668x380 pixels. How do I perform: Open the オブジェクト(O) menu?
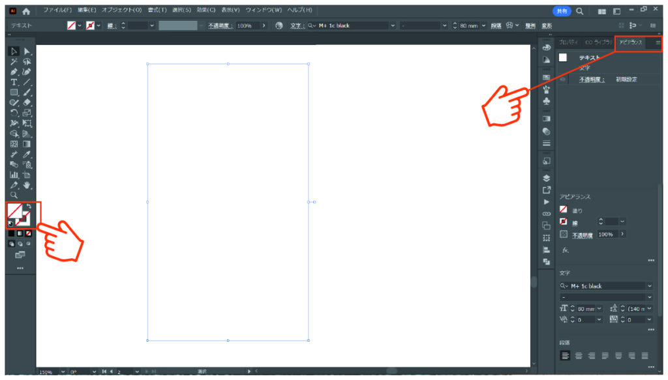[x=121, y=10]
